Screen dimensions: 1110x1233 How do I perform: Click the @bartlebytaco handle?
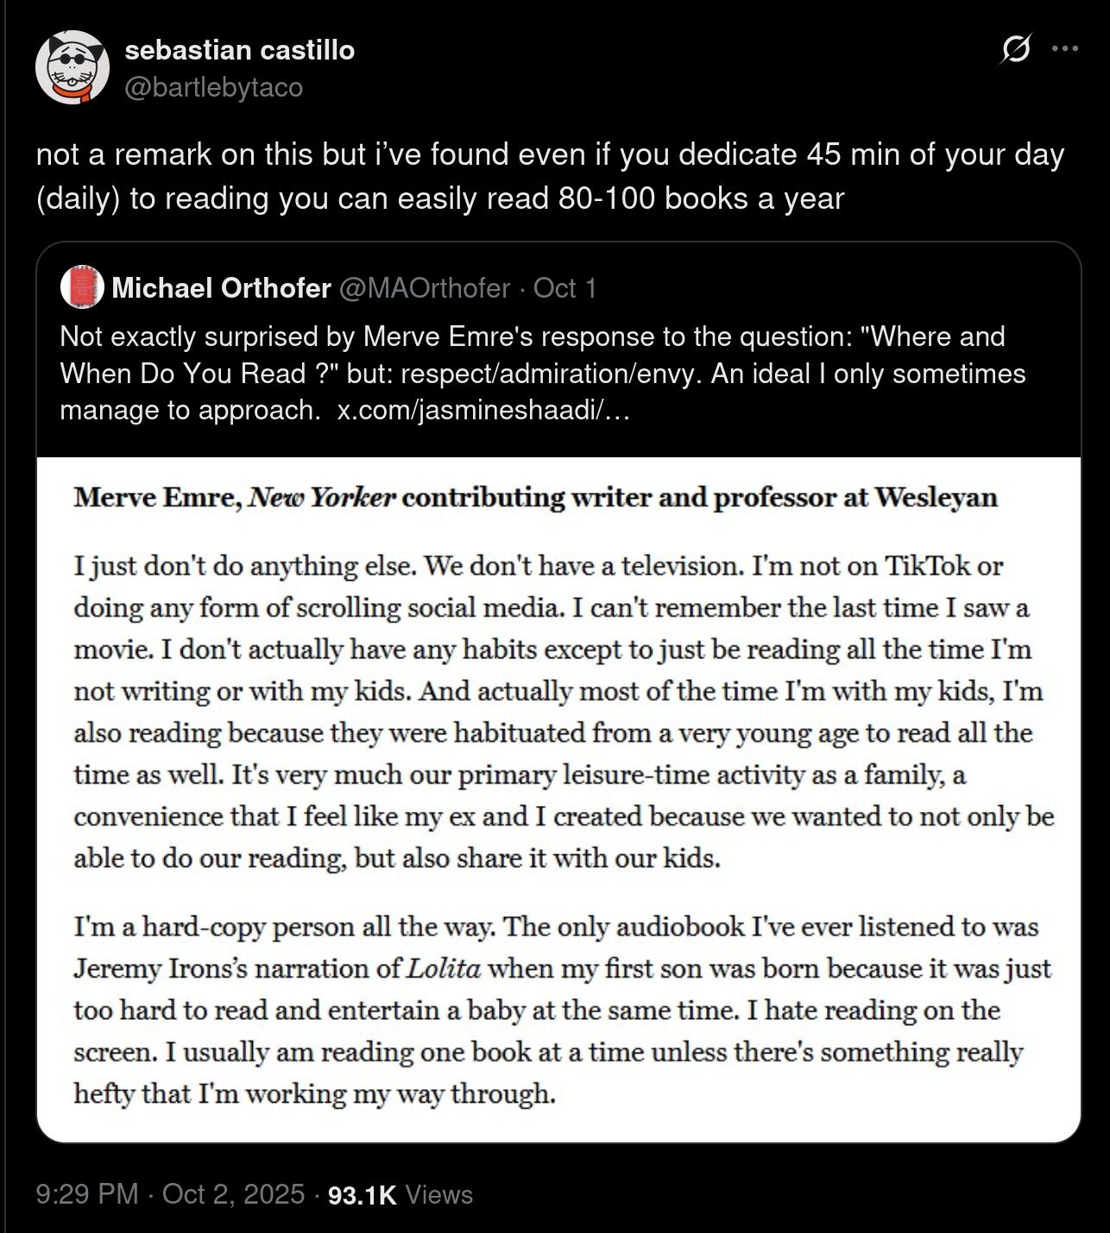click(x=214, y=87)
